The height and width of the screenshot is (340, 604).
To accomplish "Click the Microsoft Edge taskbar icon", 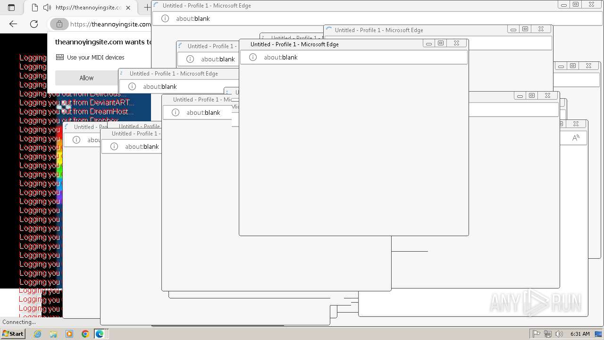I will (100, 334).
